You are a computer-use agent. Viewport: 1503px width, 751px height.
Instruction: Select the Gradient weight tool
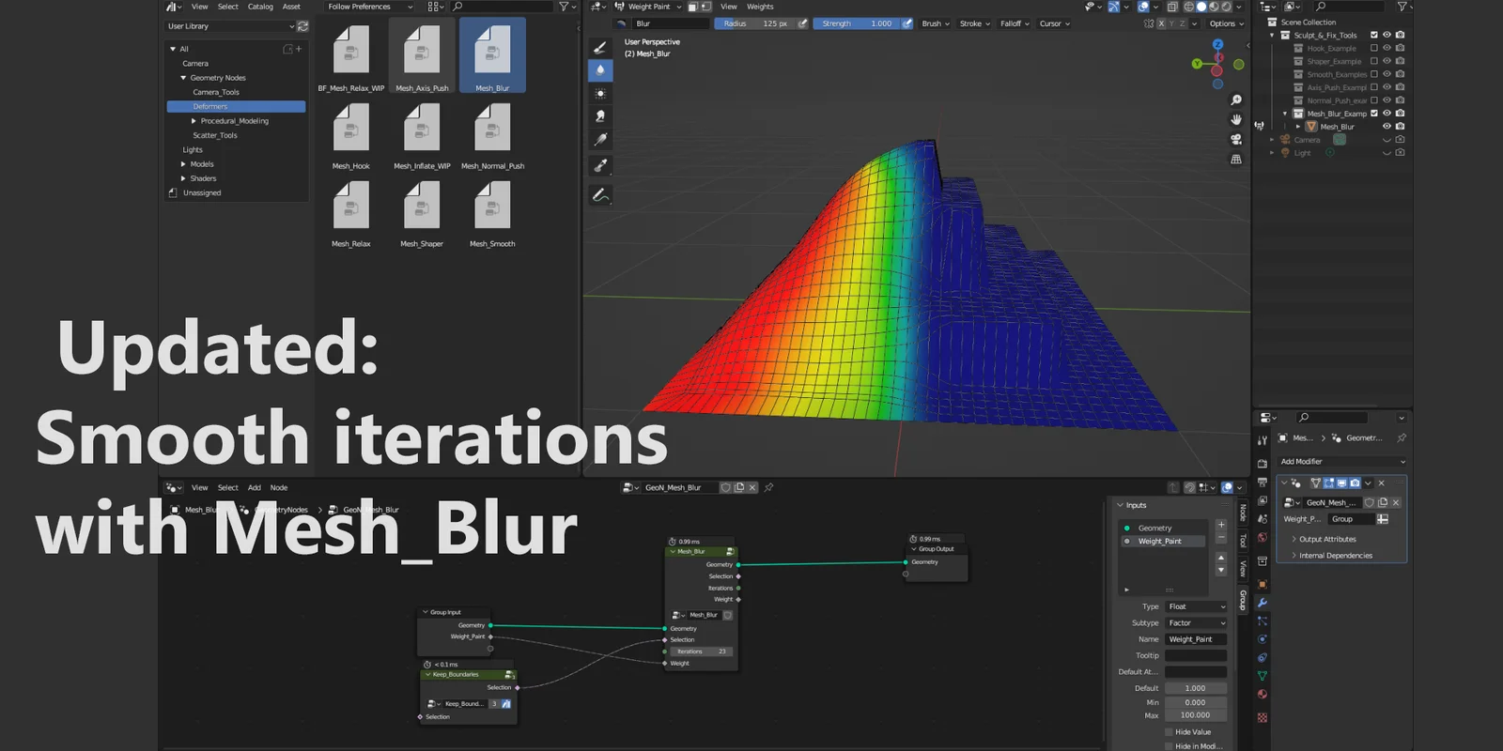[x=600, y=139]
